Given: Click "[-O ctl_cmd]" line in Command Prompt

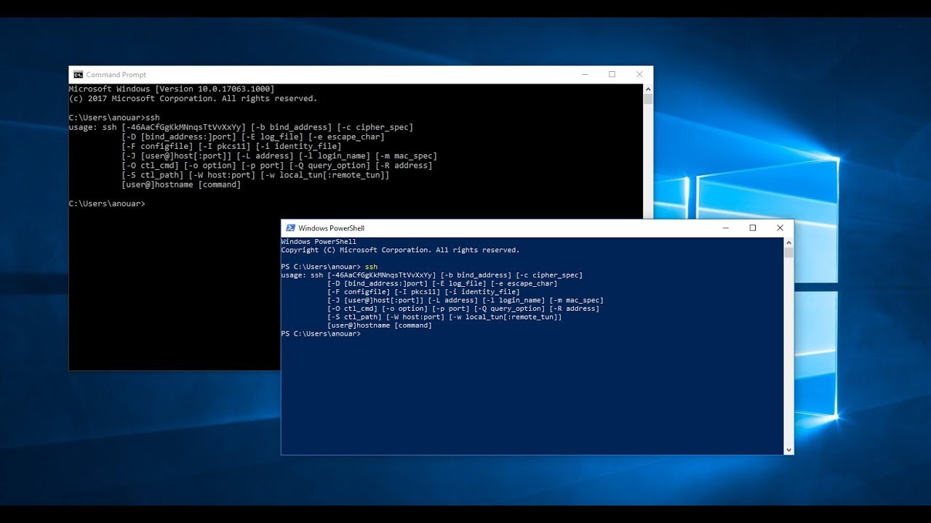Looking at the screenshot, I should pyautogui.click(x=276, y=165).
